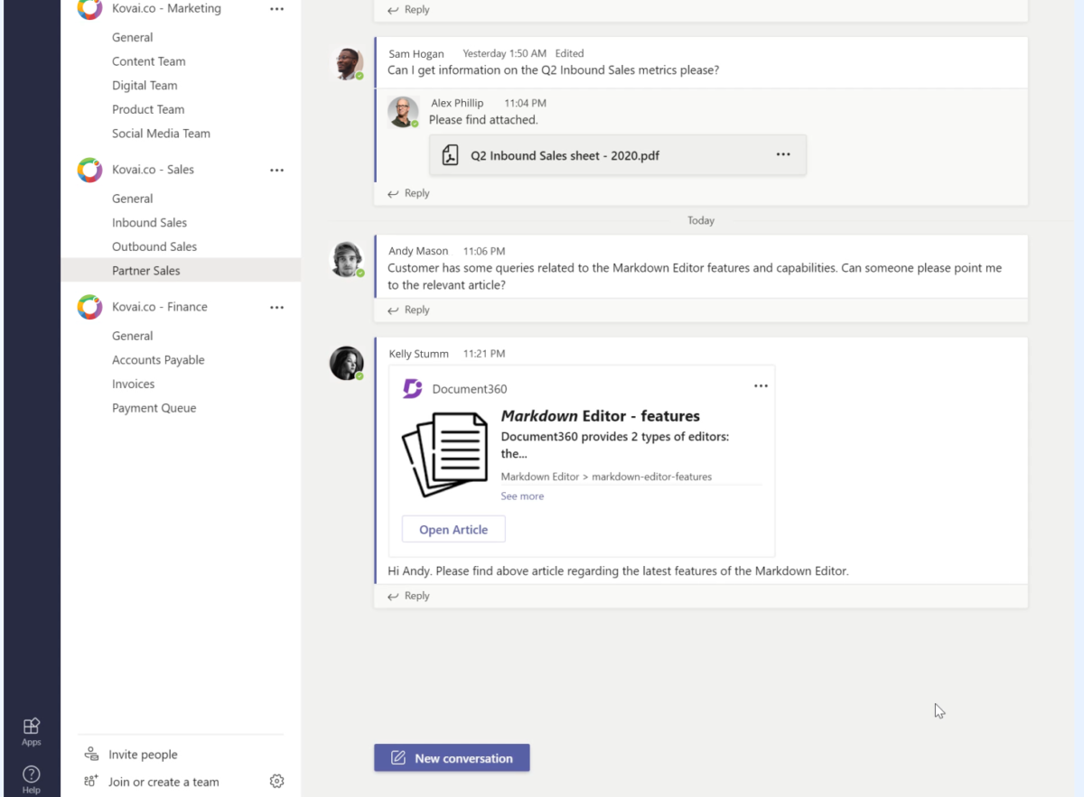Click the Open Article button
The width and height of the screenshot is (1084, 797).
[453, 529]
